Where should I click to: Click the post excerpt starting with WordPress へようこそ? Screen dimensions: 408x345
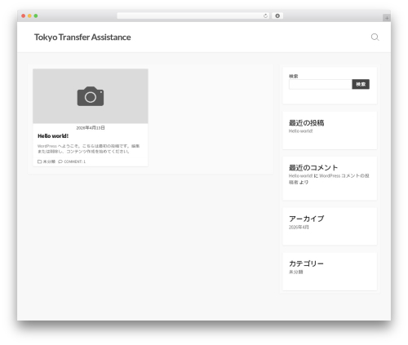(x=89, y=148)
